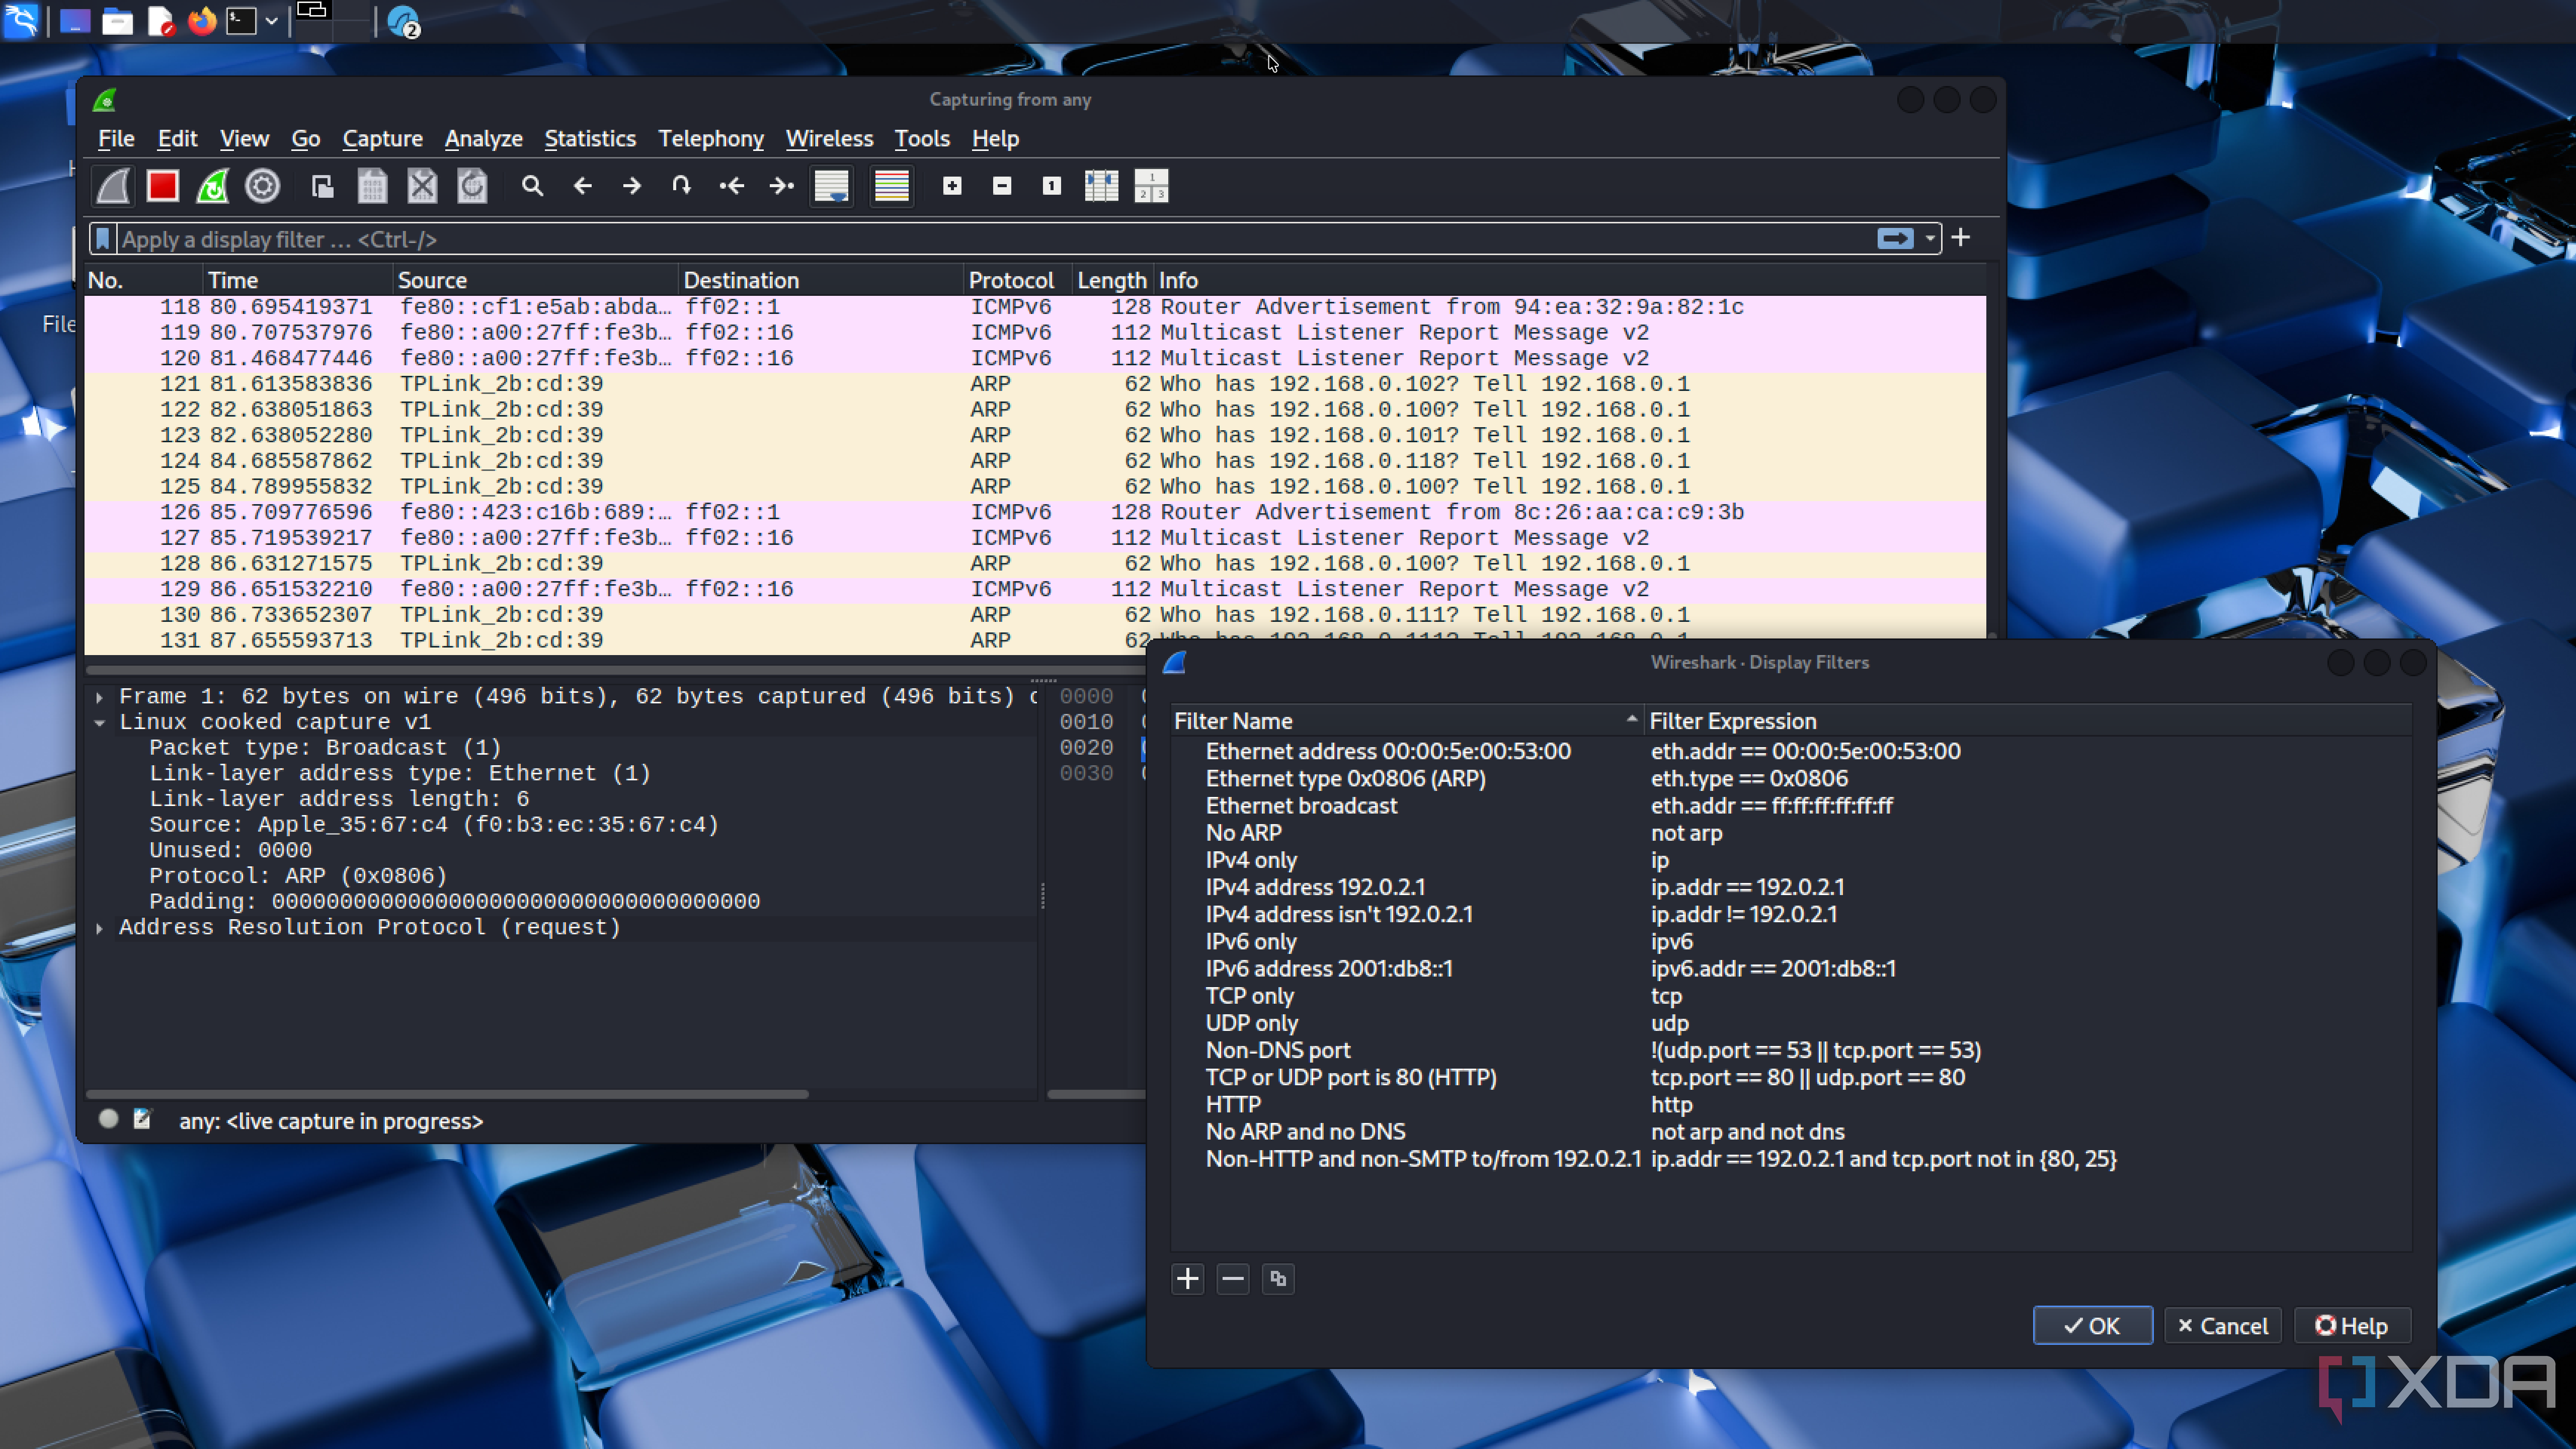Go forward in packet history
2576x1449 pixels.
pyautogui.click(x=632, y=186)
